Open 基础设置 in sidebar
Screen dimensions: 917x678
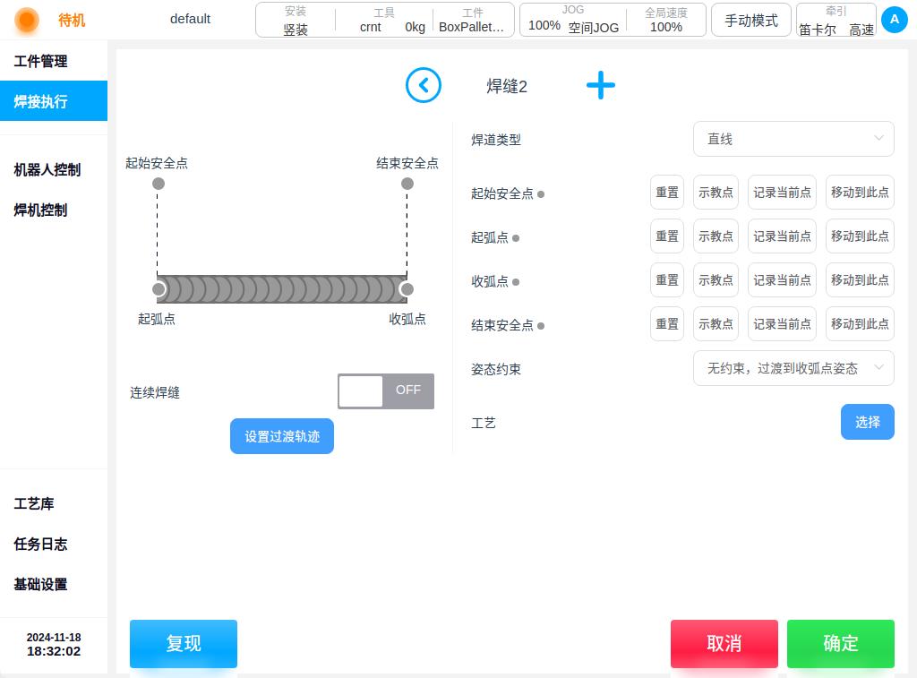[54, 584]
